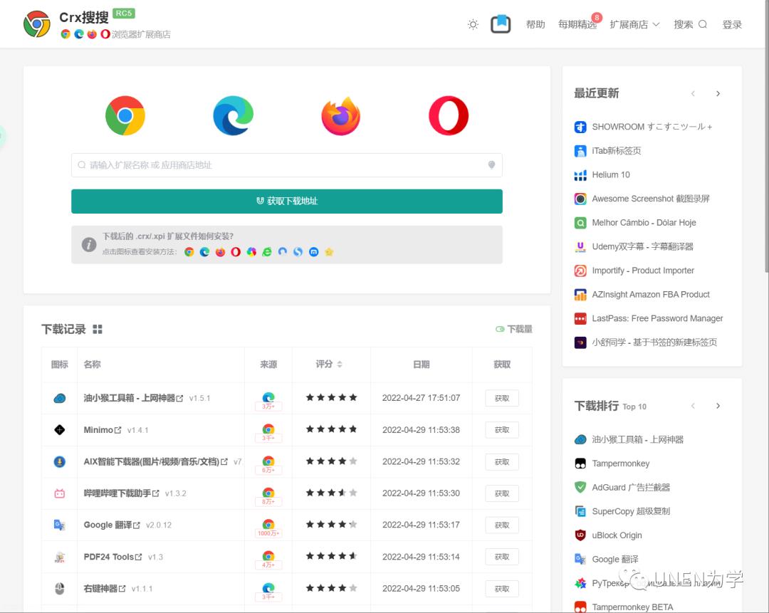Show previous page of 下载排行

coord(693,406)
